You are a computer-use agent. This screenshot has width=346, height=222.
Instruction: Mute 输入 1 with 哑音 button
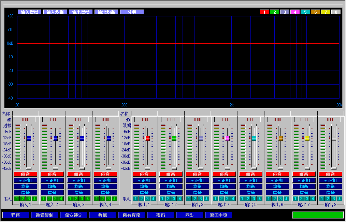[26, 174]
